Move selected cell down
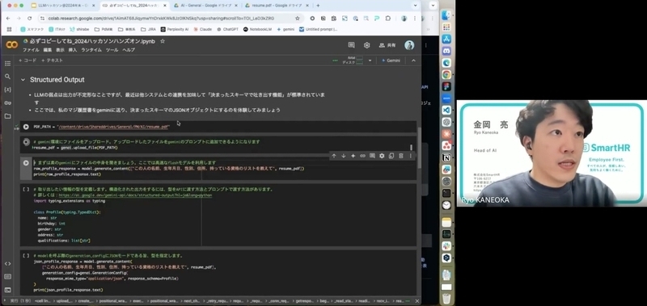The width and height of the screenshot is (647, 306). [x=343, y=156]
